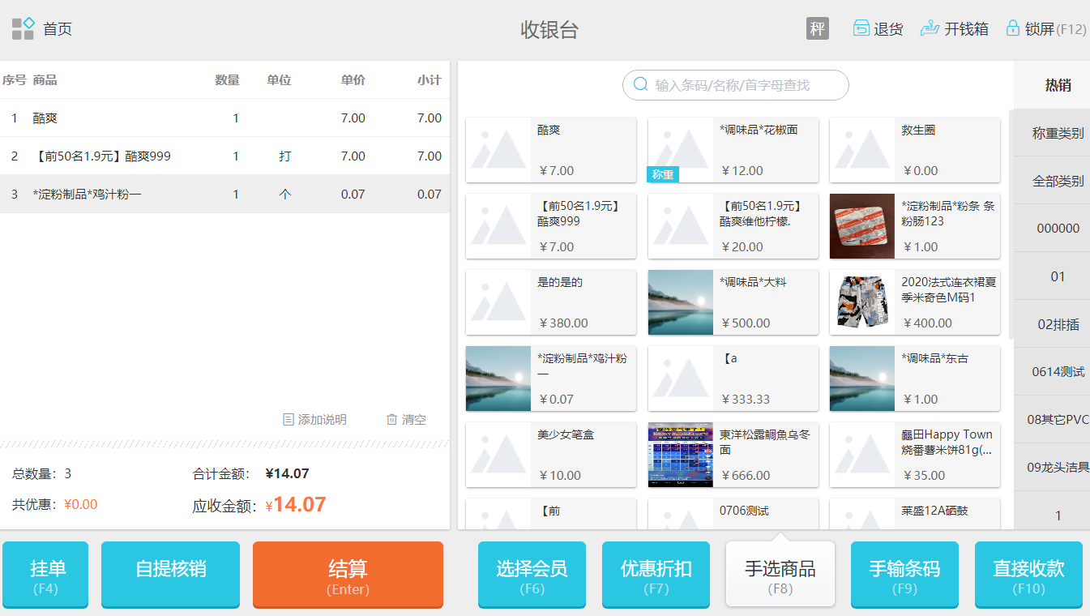Click the 直接收款 (F10) button
Image resolution: width=1090 pixels, height=616 pixels.
tap(1028, 575)
